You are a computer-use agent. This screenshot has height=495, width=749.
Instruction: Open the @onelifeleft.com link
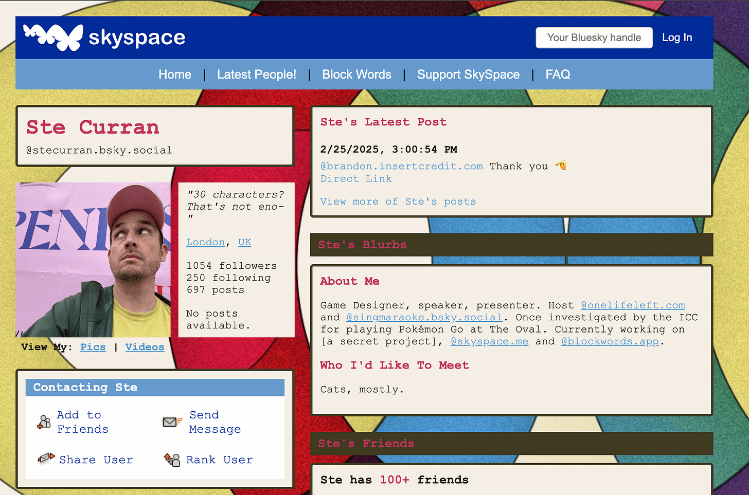point(633,305)
